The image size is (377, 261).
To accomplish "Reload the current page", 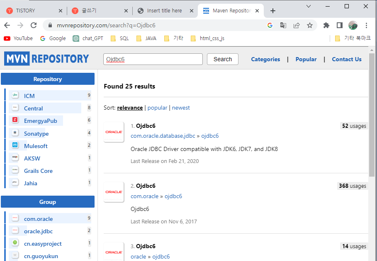I will (34, 25).
